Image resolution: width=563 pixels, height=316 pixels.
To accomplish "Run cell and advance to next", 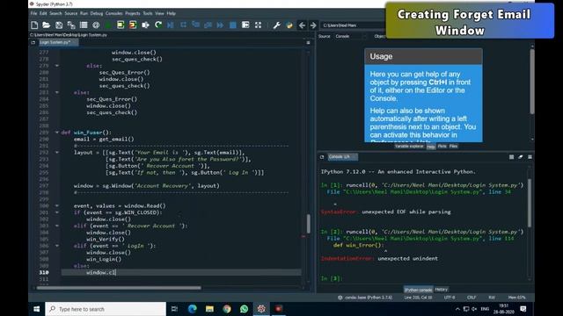I will point(133,25).
